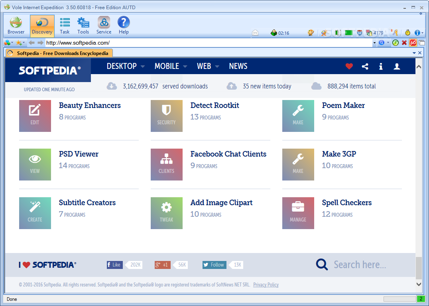Click the reader icon beside 02:16
The image size is (429, 306).
pos(274,33)
